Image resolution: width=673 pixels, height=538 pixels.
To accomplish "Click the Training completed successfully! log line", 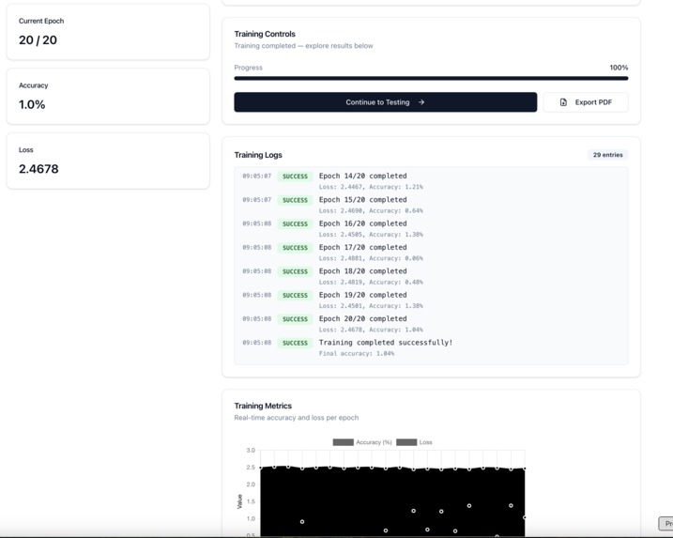I will pyautogui.click(x=386, y=343).
